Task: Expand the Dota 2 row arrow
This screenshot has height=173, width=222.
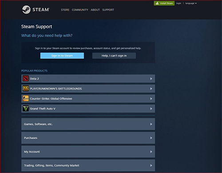Action: (151, 78)
